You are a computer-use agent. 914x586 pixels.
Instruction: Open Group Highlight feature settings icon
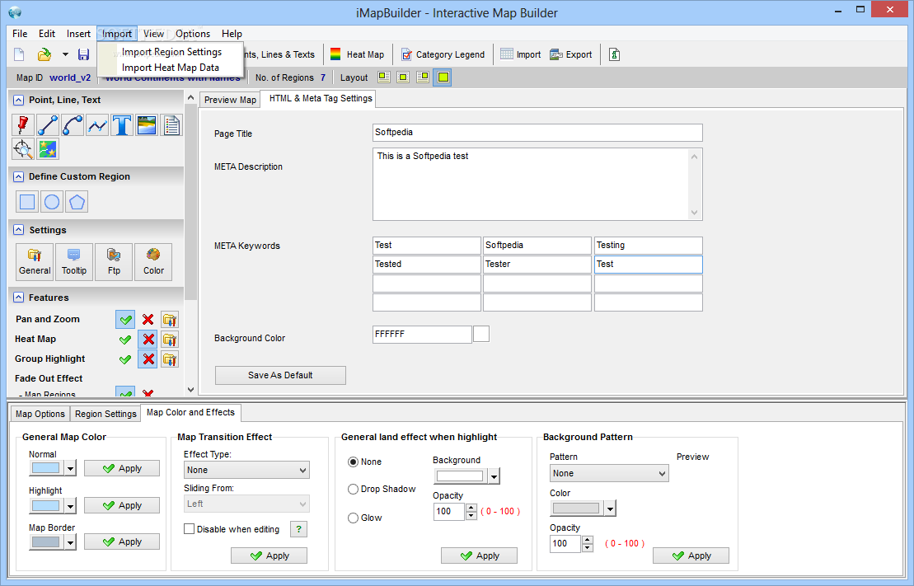170,359
